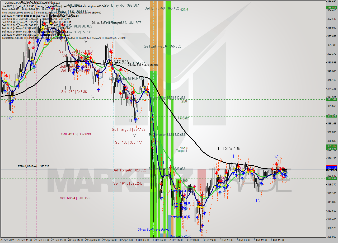The width and height of the screenshot is (338, 243).
Task: Click the 'Buy Entry -23.6' label
Action: click(x=180, y=236)
